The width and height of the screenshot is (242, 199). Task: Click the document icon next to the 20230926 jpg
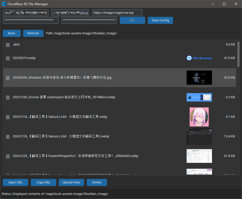point(8,78)
